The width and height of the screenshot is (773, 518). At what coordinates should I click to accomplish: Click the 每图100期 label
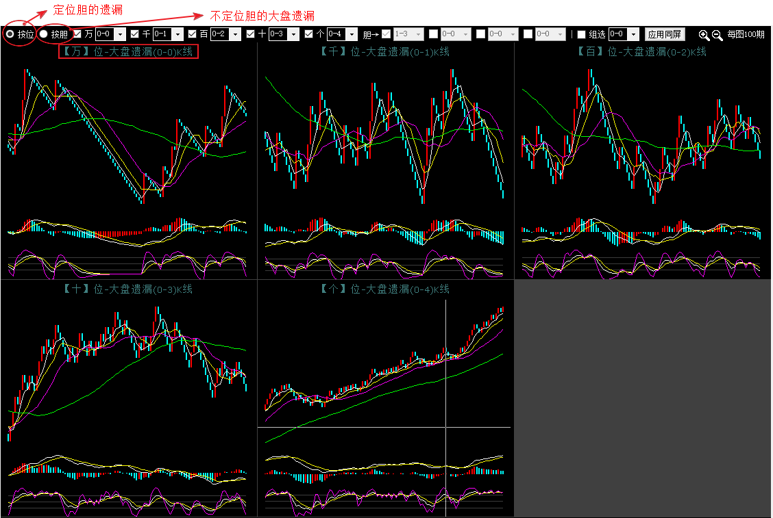746,34
